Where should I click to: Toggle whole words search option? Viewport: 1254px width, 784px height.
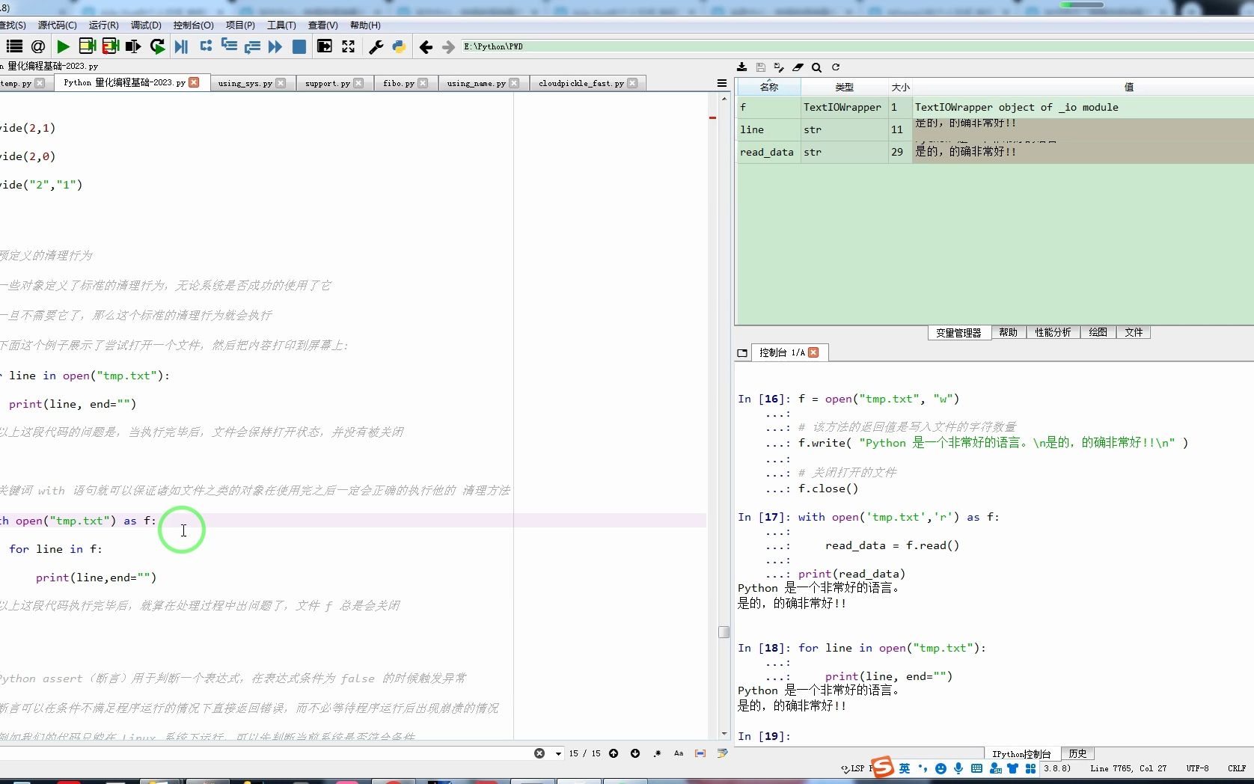pyautogui.click(x=700, y=753)
